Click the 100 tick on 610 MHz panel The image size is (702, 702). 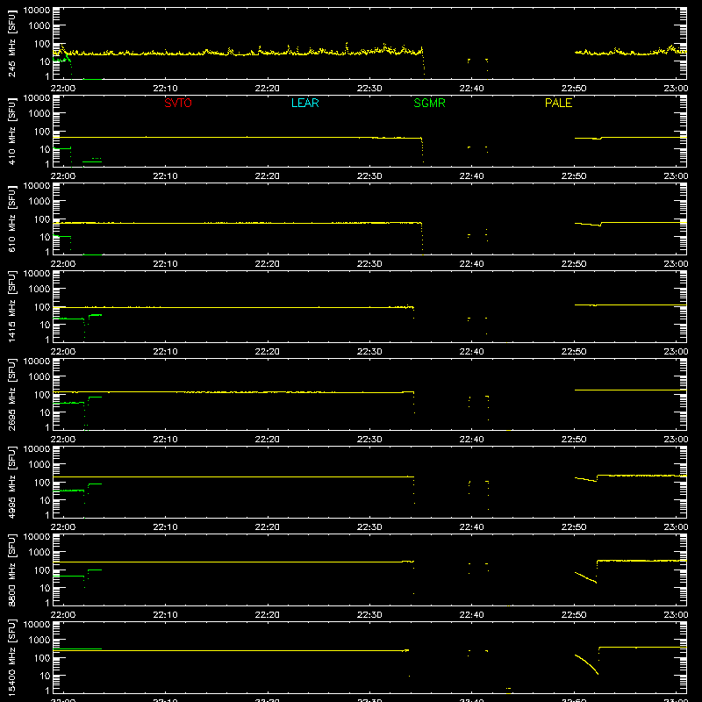42,219
